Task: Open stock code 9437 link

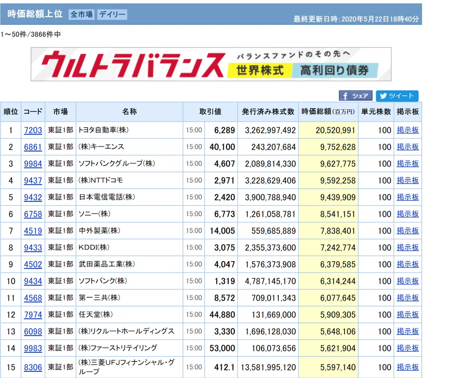Action: [x=33, y=180]
